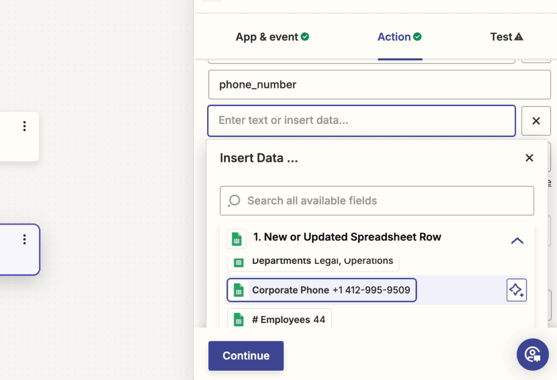Click the Sheets icon on the Departments row
Screen dimensions: 557x380
(240, 261)
